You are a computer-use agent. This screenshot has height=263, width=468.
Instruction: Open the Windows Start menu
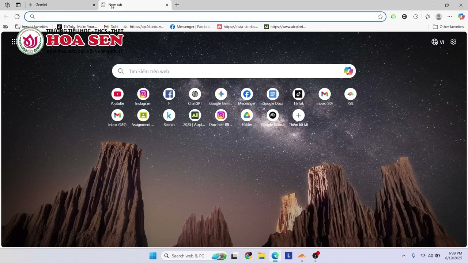tap(153, 256)
